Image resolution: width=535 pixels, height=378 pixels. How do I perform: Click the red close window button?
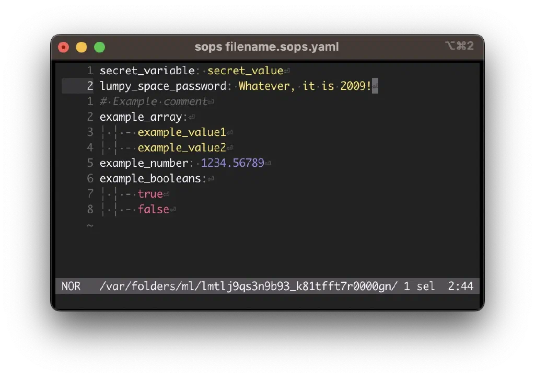64,48
